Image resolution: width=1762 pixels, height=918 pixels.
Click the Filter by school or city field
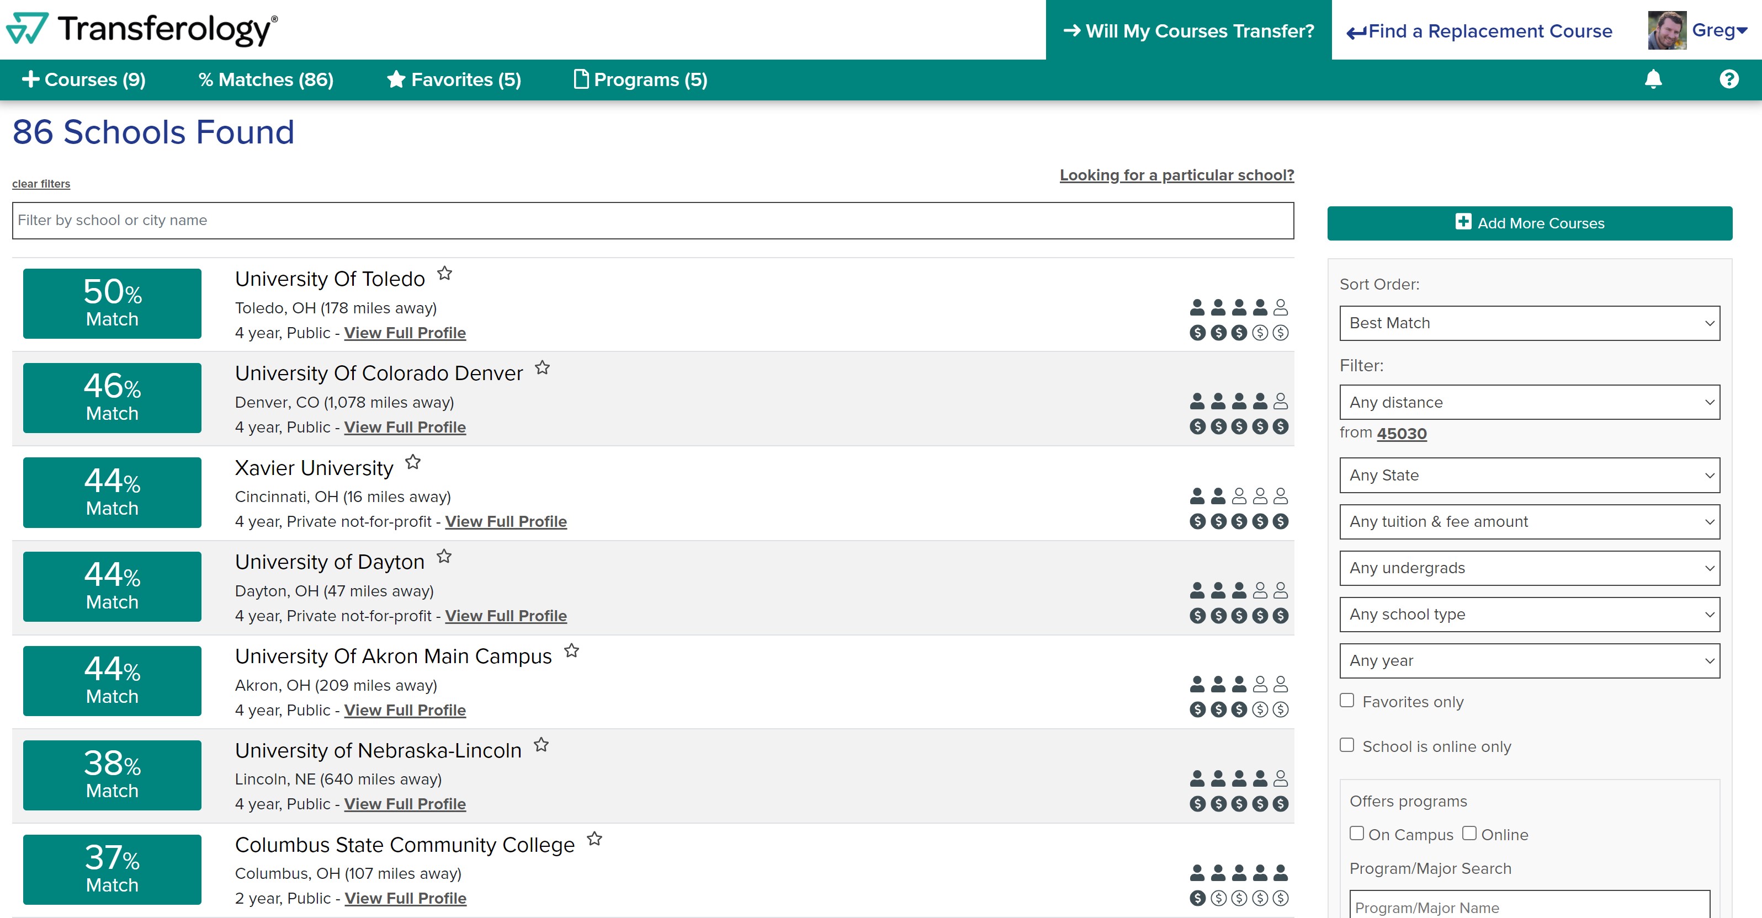click(652, 220)
